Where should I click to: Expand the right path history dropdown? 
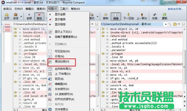tap(166, 24)
